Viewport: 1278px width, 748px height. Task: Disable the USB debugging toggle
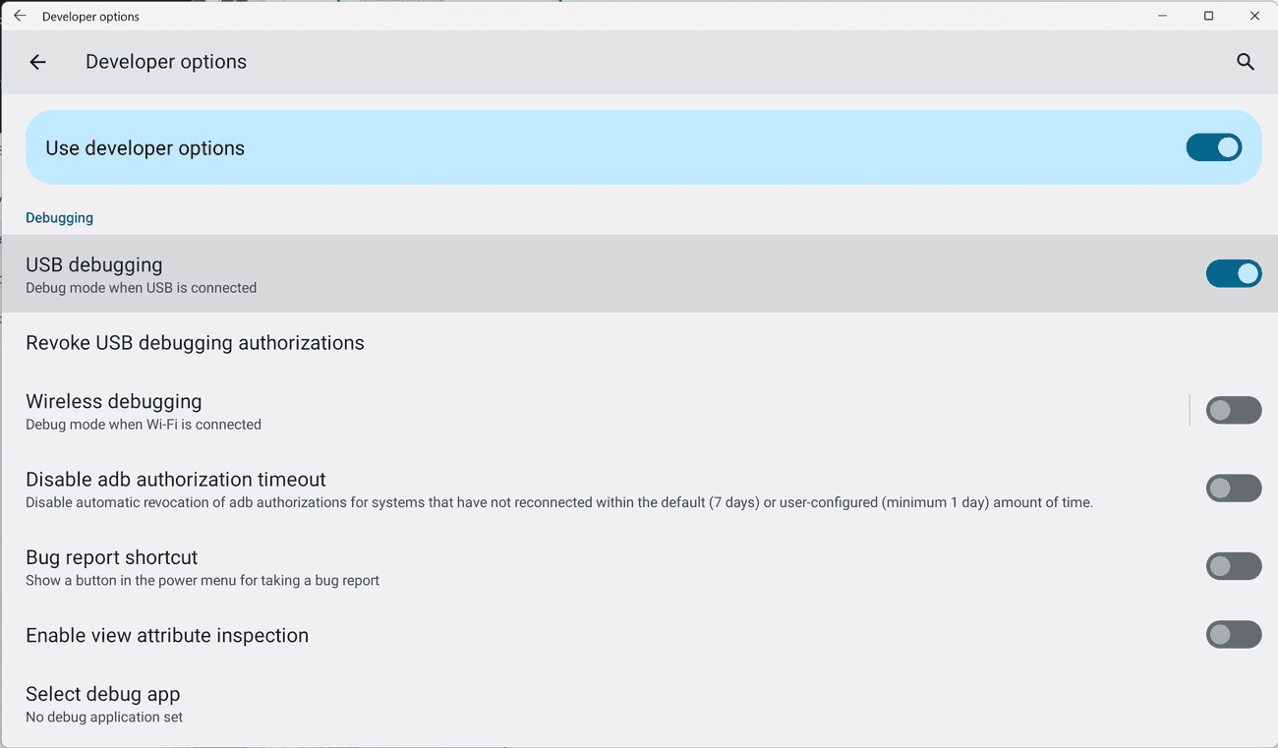pos(1233,273)
